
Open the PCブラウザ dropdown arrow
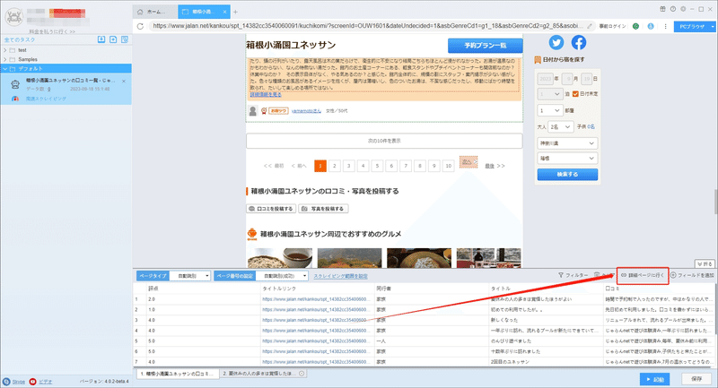pos(713,27)
